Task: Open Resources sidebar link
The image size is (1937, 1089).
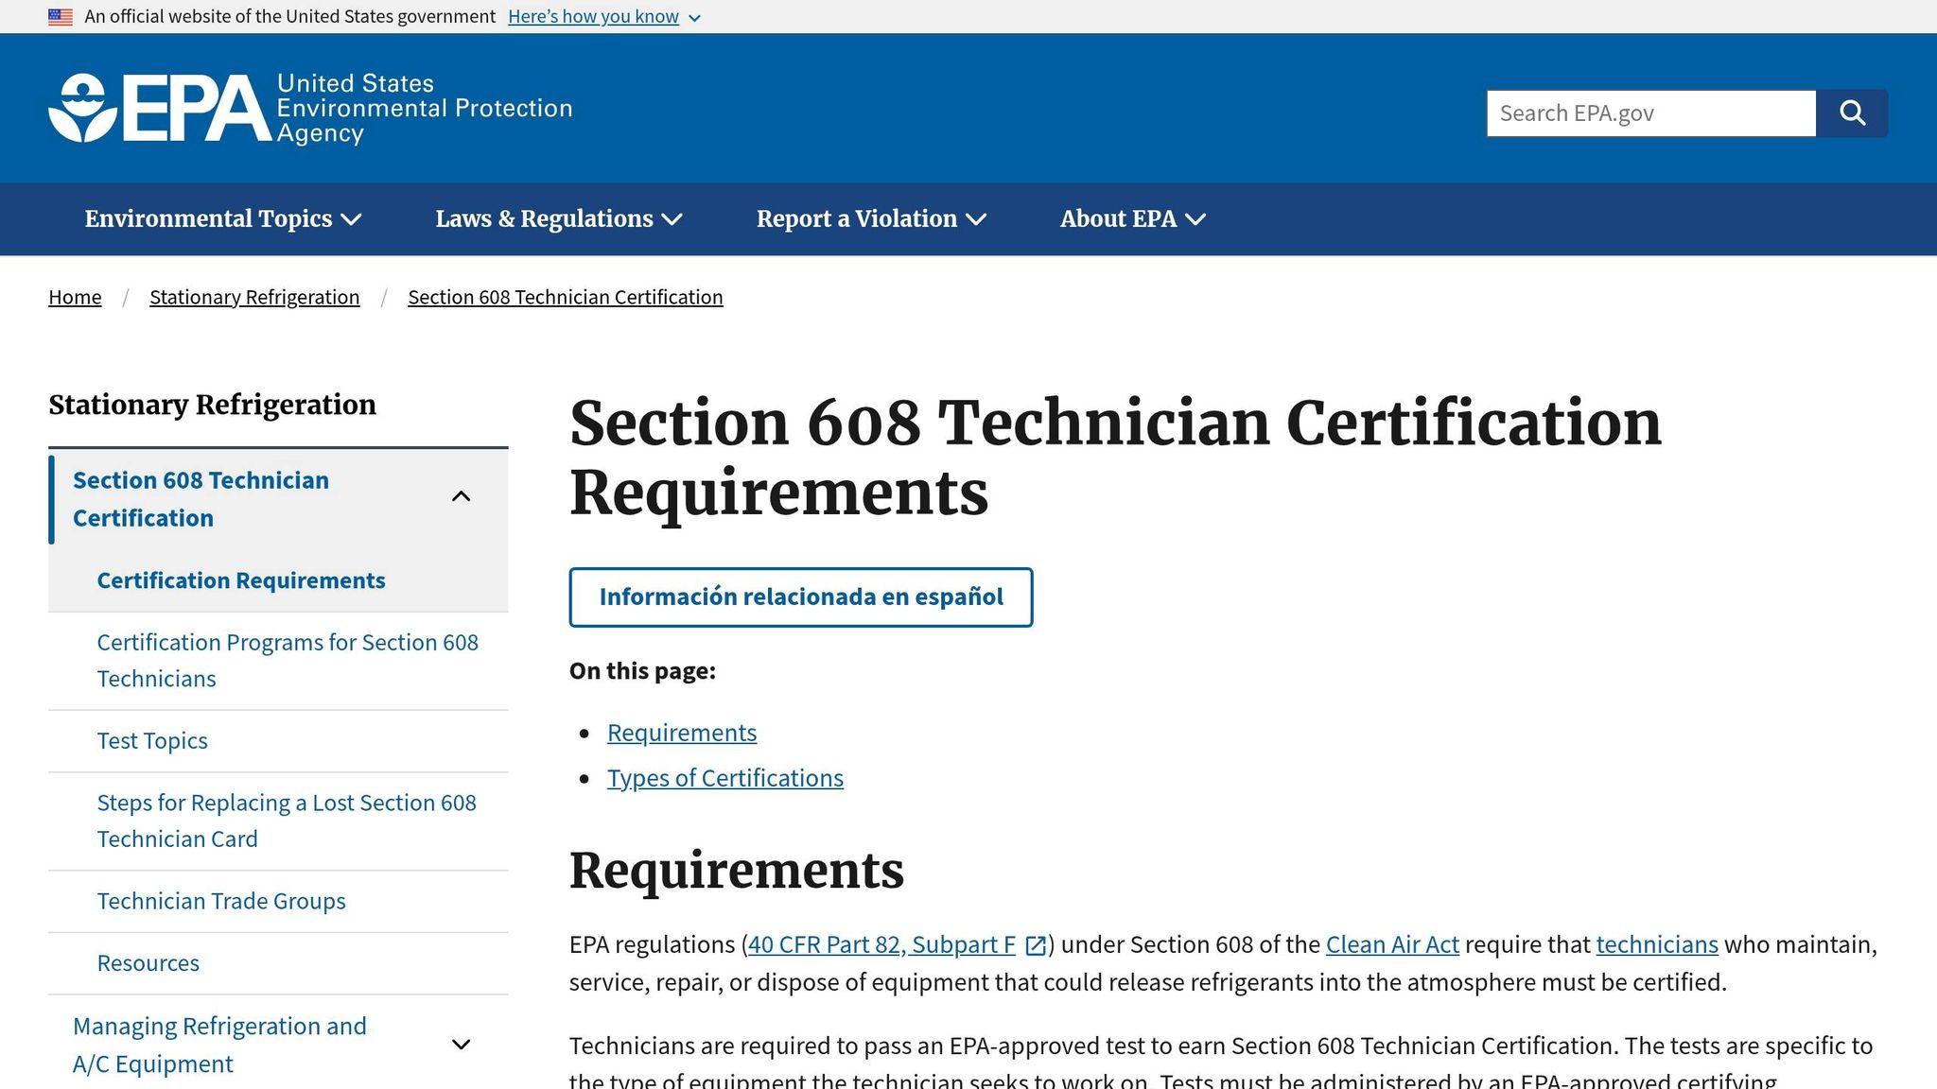Action: tap(148, 963)
